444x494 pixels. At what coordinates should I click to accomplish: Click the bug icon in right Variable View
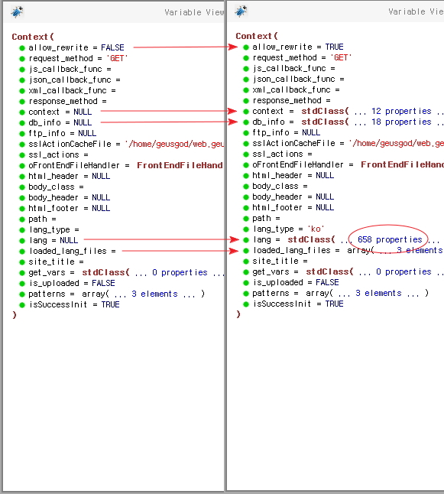click(x=241, y=11)
